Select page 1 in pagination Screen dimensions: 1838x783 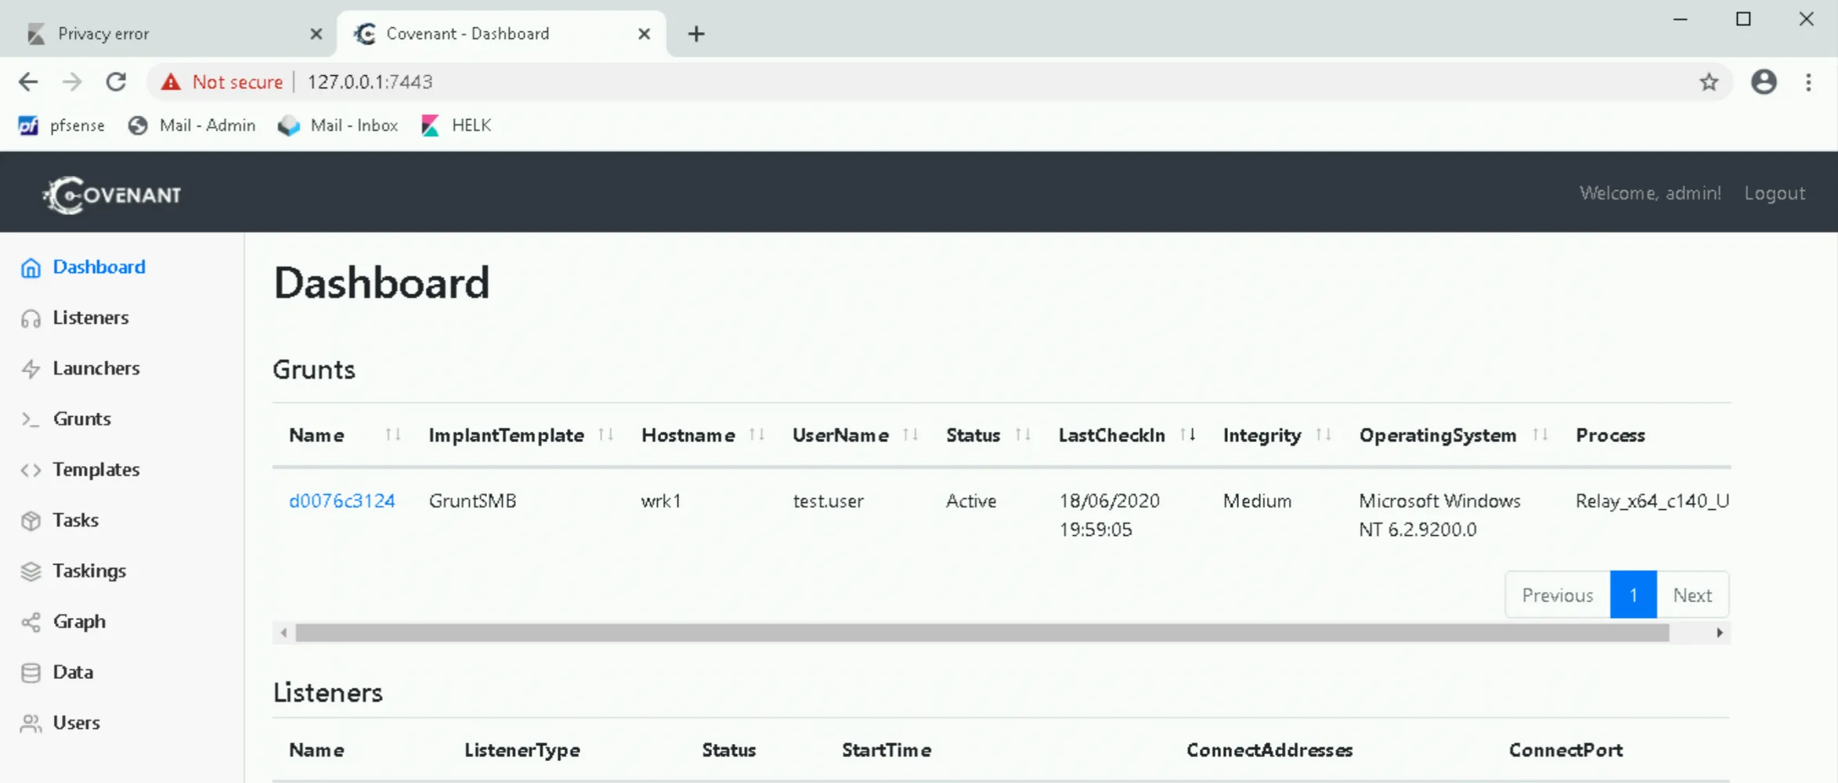(x=1634, y=595)
